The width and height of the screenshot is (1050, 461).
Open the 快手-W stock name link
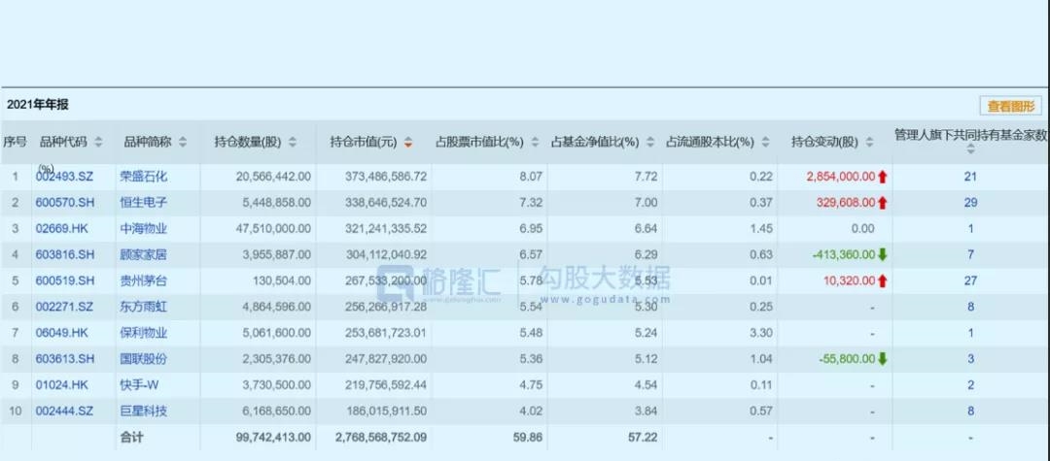point(139,385)
